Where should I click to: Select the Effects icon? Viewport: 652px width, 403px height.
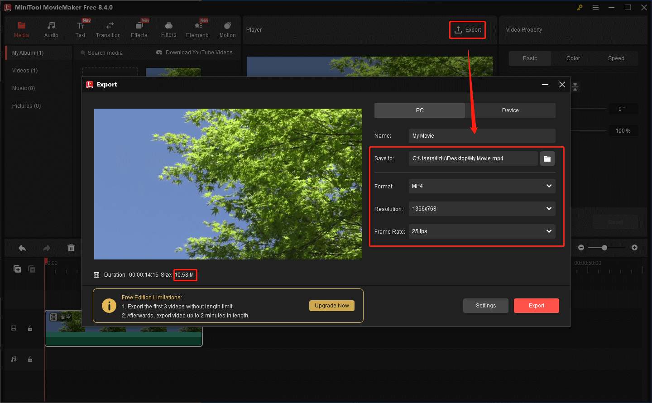tap(139, 26)
